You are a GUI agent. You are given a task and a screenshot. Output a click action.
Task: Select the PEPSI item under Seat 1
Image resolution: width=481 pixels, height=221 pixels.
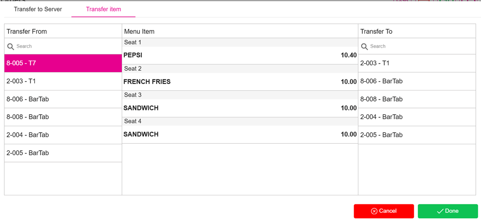(x=239, y=55)
